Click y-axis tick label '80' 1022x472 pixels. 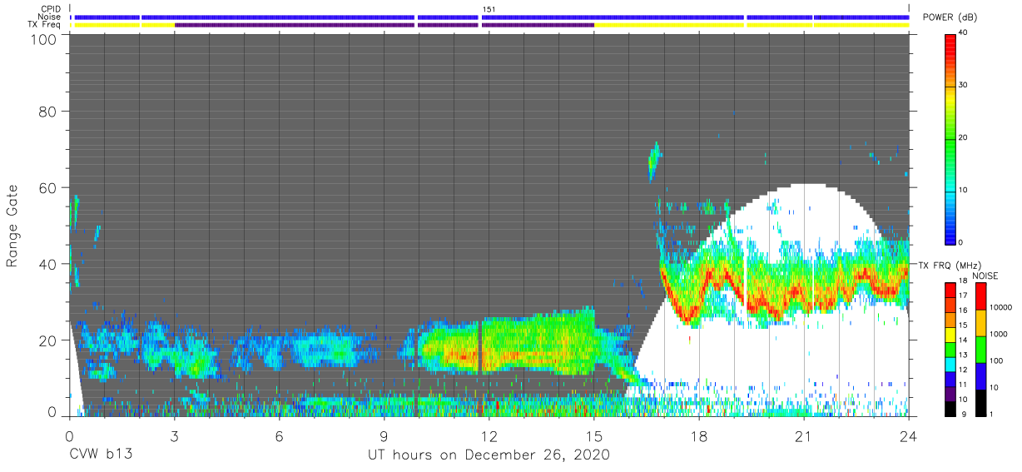coord(47,111)
